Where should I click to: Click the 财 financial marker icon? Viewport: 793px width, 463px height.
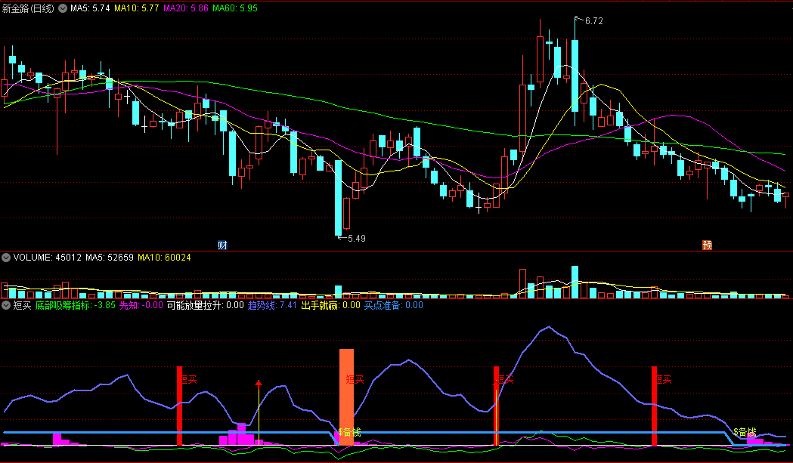pos(222,245)
